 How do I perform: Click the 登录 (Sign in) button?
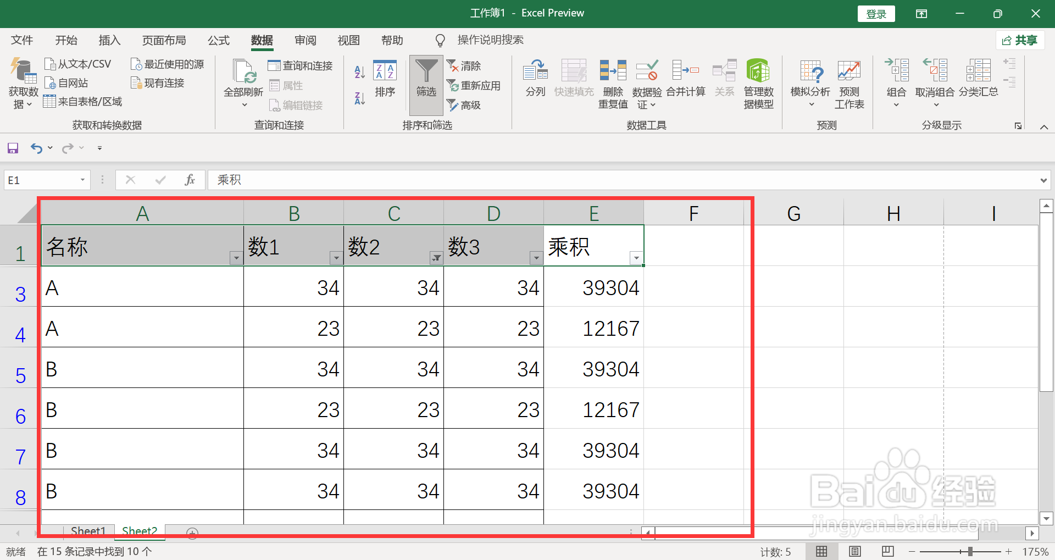876,13
